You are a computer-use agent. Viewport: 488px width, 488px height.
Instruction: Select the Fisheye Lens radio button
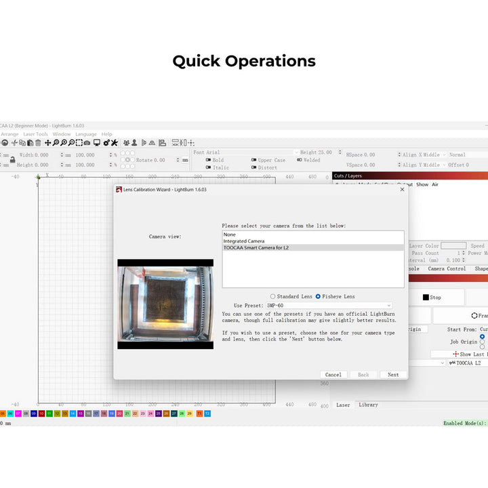(x=318, y=296)
